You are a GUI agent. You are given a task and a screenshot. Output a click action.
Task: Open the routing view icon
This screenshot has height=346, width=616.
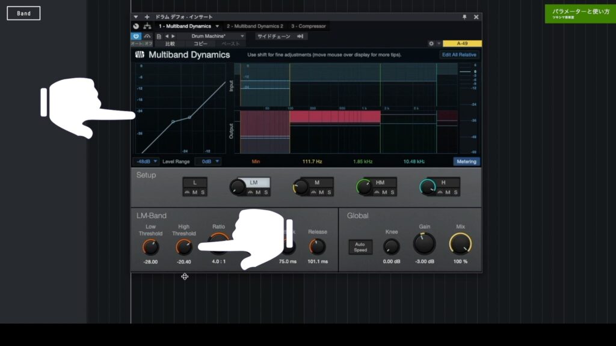click(147, 26)
